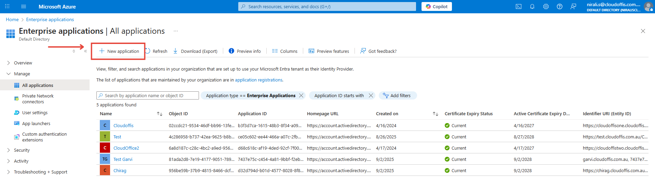Open the CloudOffice2 application
655x181 pixels.
pyautogui.click(x=126, y=148)
